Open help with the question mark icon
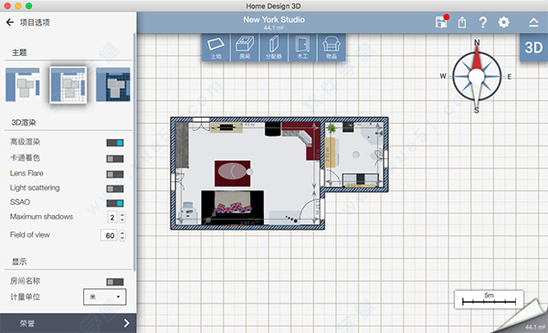This screenshot has width=548, height=333. [482, 22]
